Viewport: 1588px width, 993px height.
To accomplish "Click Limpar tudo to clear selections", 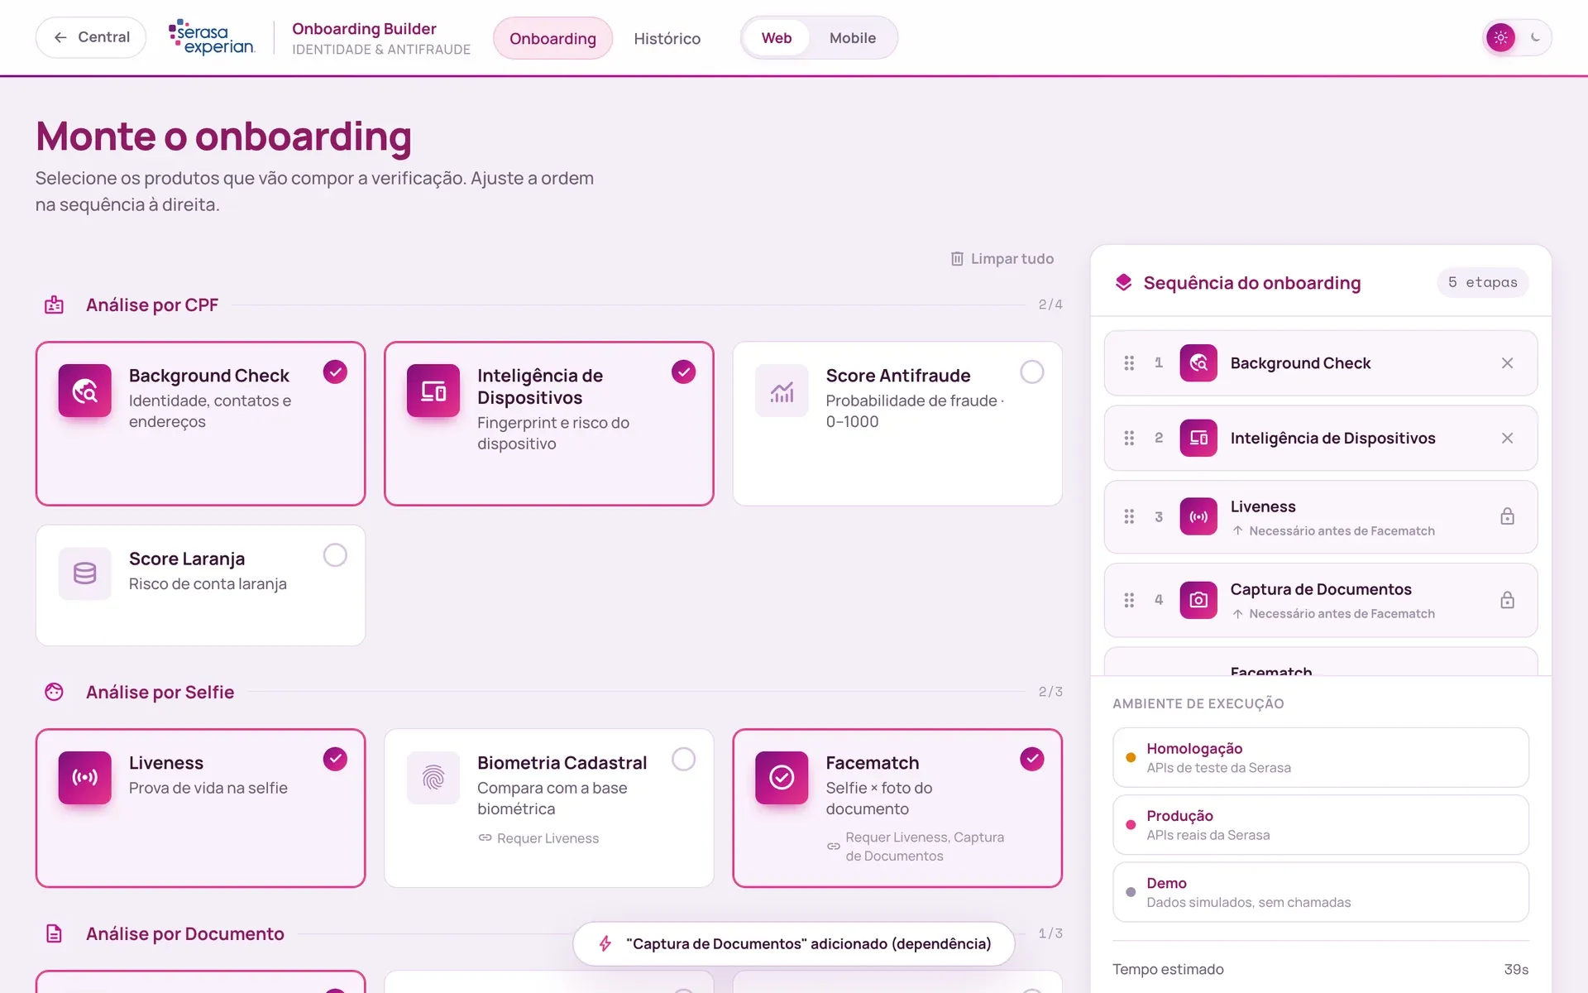I will (x=1002, y=259).
